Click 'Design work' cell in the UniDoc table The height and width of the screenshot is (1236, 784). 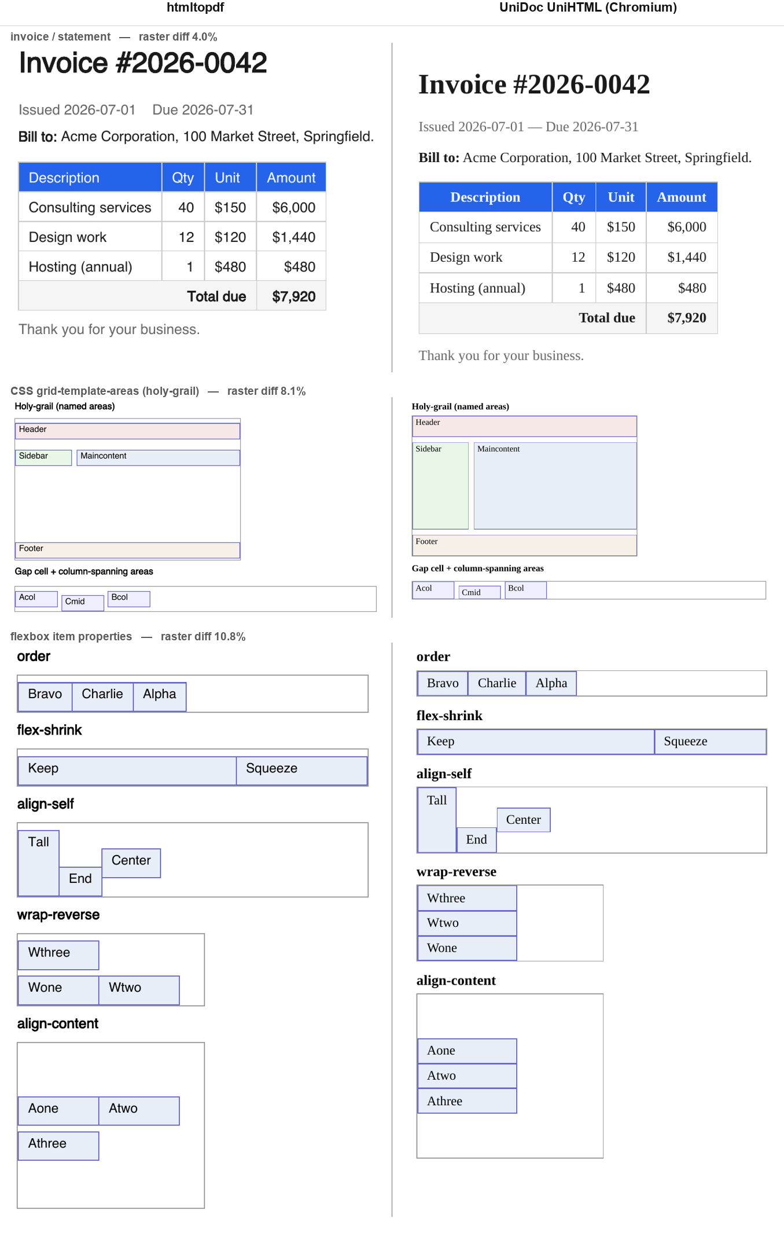(x=485, y=257)
